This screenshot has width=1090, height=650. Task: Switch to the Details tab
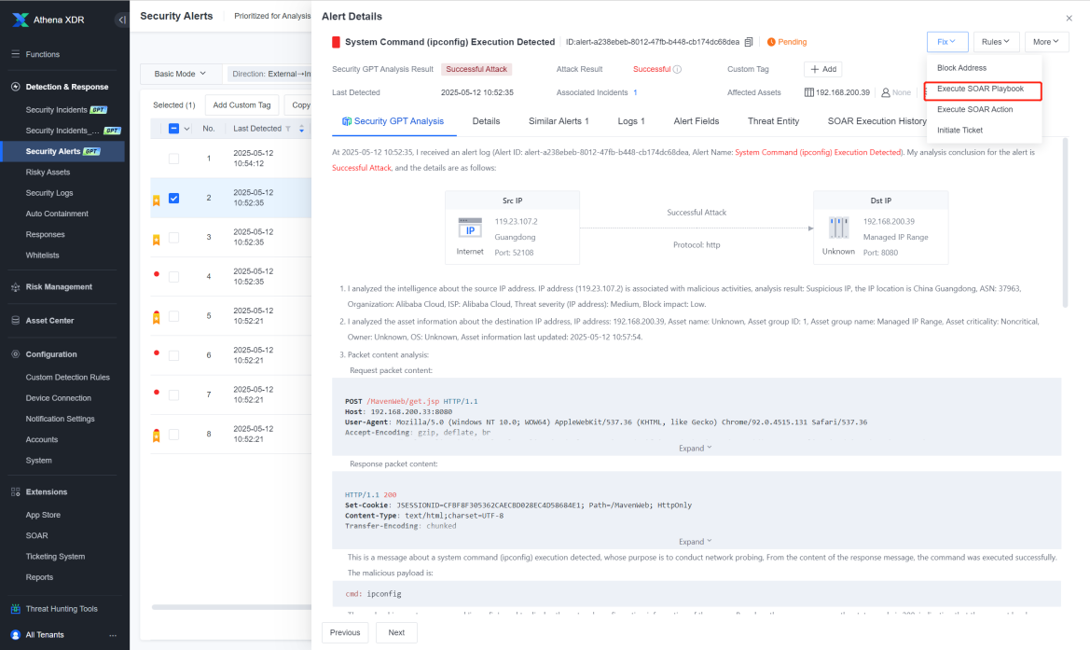pyautogui.click(x=486, y=121)
